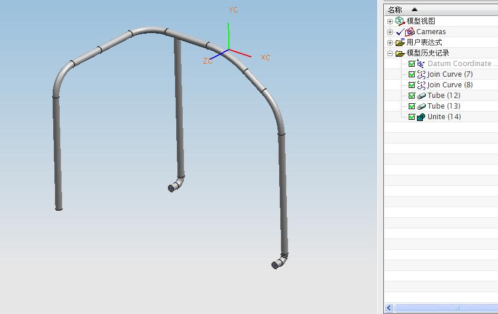The width and height of the screenshot is (498, 314).
Task: Select the 用户表达式 tree row
Action: 441,42
